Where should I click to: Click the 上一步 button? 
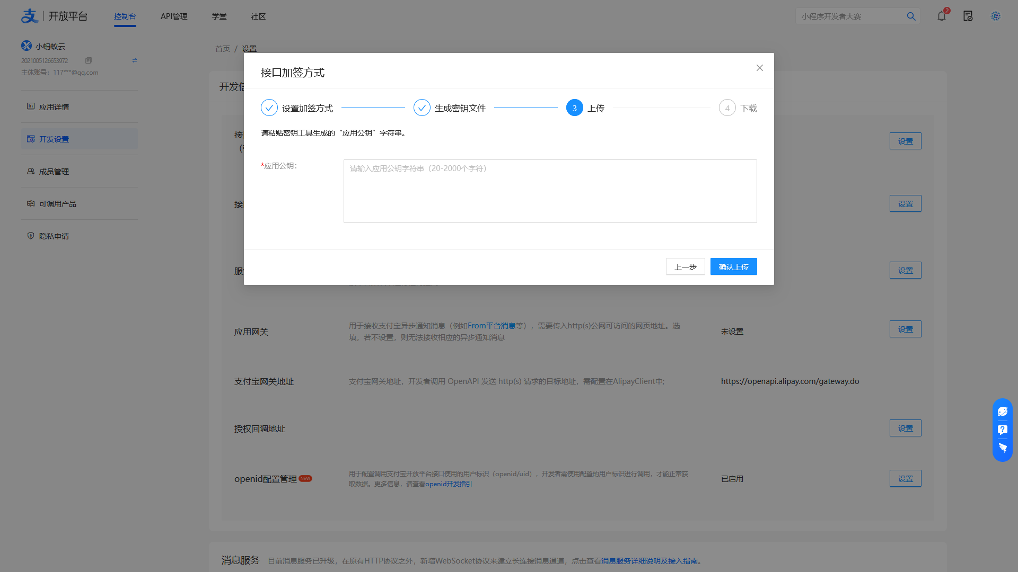click(x=685, y=266)
